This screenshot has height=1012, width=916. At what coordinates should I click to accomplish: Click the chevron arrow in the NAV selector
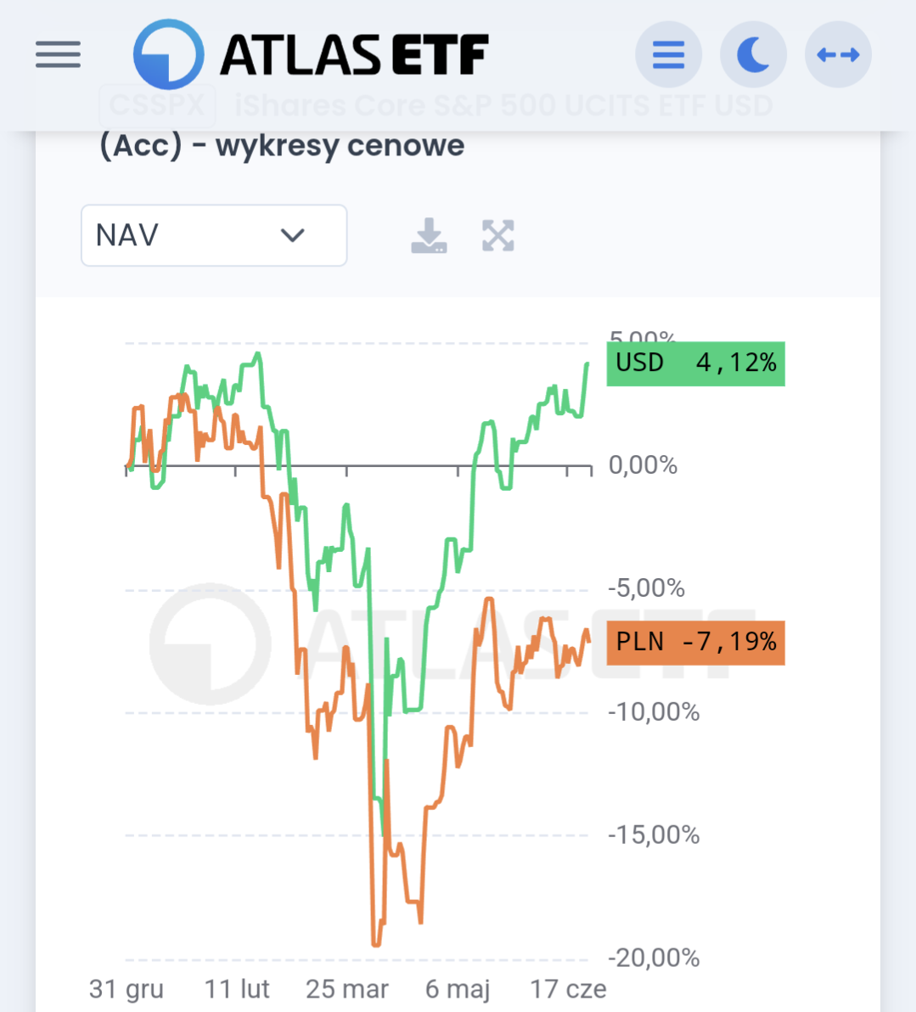point(292,235)
